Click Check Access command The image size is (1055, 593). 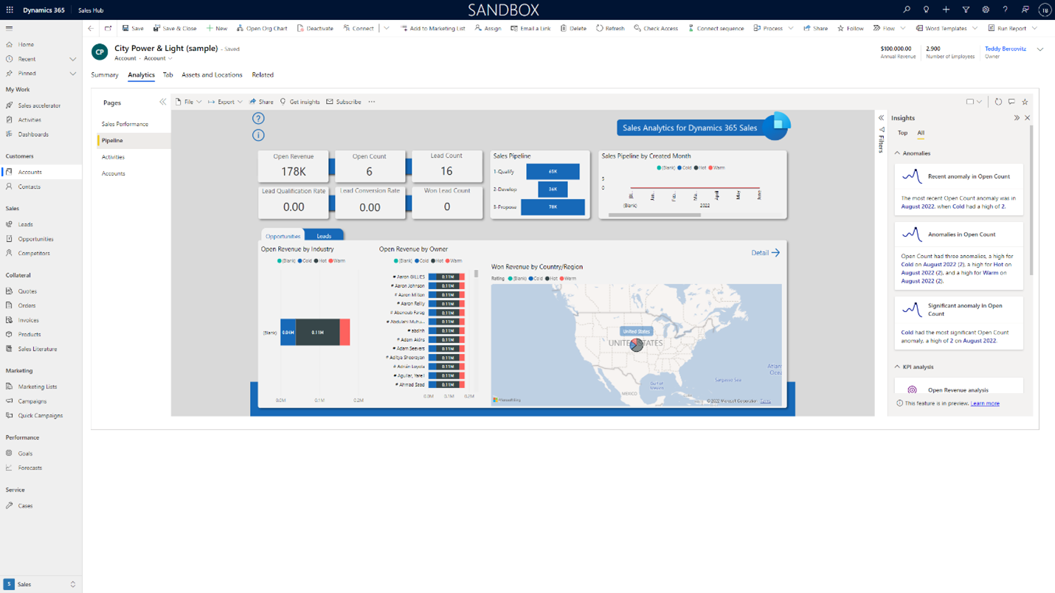tap(656, 28)
